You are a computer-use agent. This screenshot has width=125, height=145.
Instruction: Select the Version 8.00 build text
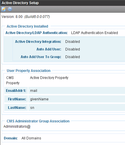[x=25, y=17]
